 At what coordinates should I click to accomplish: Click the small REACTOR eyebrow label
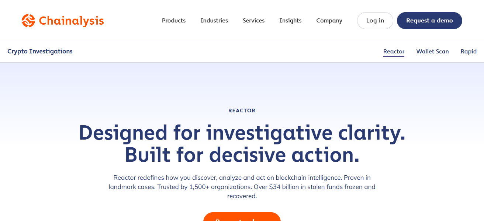(x=242, y=110)
